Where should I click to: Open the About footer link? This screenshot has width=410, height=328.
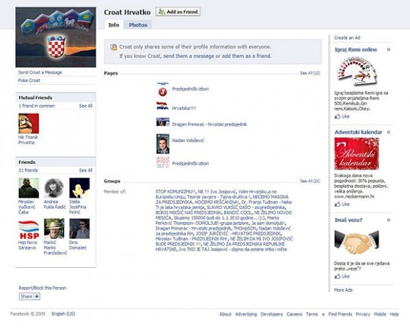(225, 314)
